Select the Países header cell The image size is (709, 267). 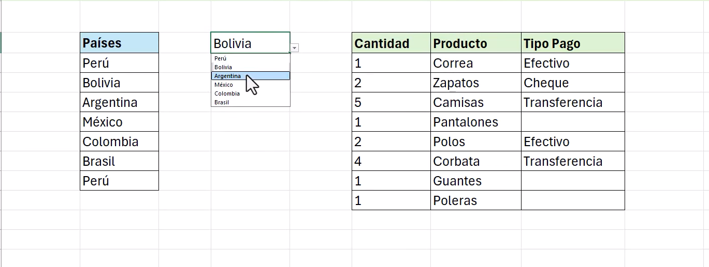tap(119, 43)
